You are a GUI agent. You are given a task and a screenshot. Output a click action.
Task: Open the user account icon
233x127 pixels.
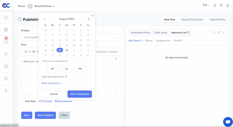(x=228, y=5)
